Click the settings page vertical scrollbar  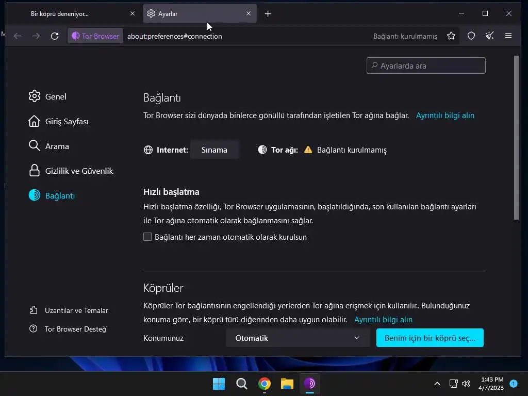(x=516, y=138)
